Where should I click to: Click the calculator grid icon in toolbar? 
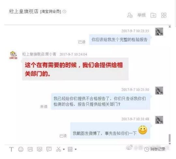coord(70,149)
